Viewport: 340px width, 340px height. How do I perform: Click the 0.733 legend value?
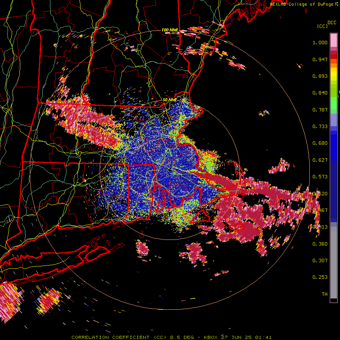click(x=320, y=127)
